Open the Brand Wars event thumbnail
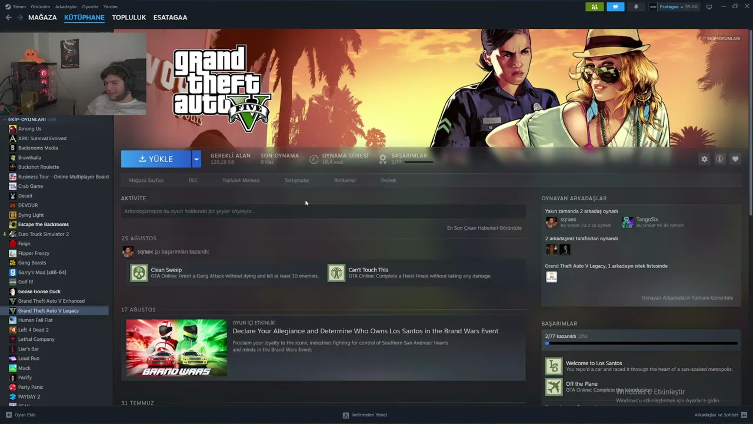Viewport: 753px width, 424px height. coord(176,347)
